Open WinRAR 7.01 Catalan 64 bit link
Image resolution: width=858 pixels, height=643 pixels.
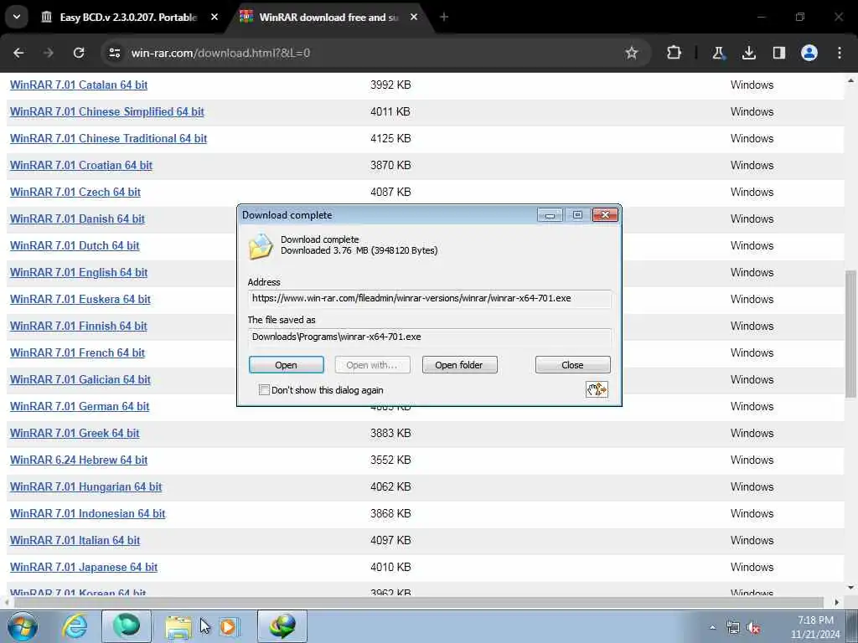pos(79,85)
